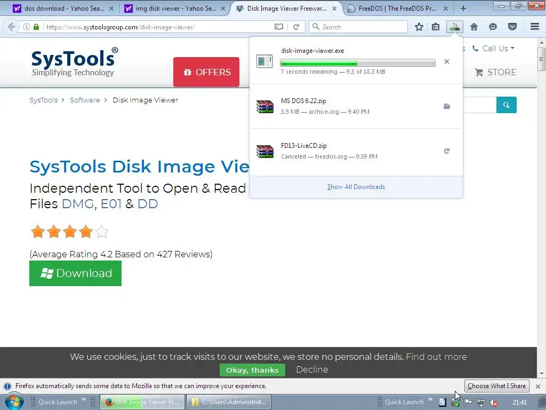
Task: Close downloads panel via downloads toolbar button
Action: point(455,27)
